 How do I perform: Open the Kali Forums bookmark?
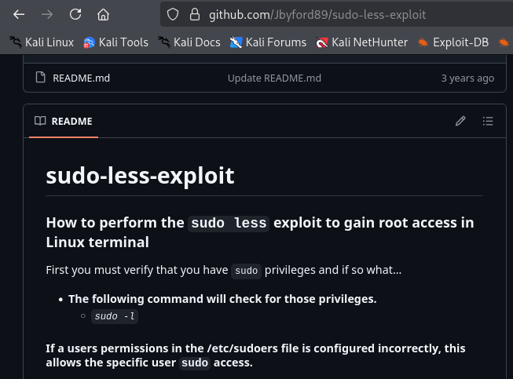(268, 42)
